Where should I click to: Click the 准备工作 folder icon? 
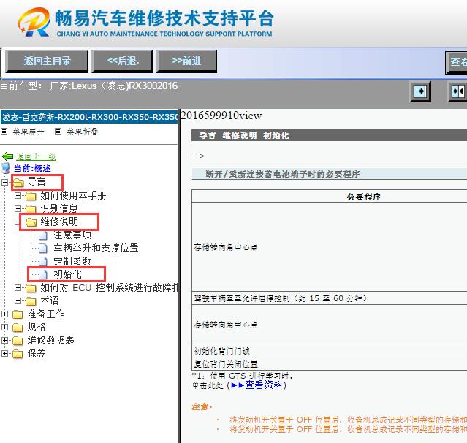18,314
